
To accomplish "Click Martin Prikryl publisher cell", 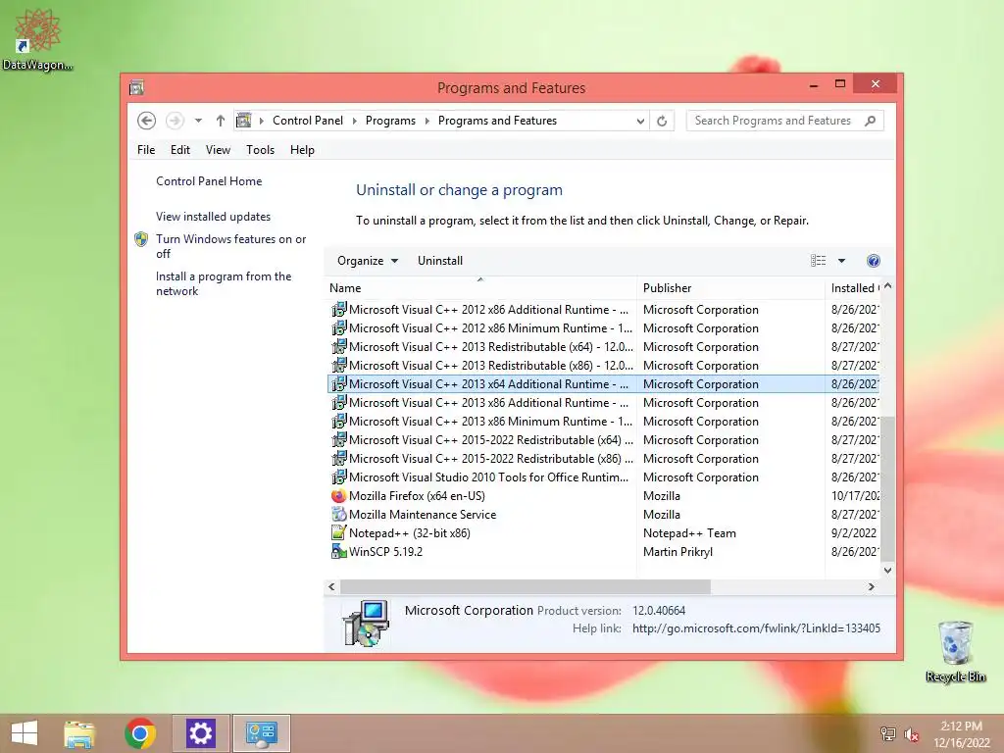I will [678, 551].
